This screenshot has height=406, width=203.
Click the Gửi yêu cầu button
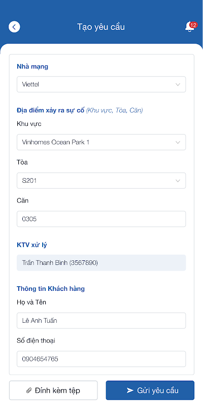150,390
